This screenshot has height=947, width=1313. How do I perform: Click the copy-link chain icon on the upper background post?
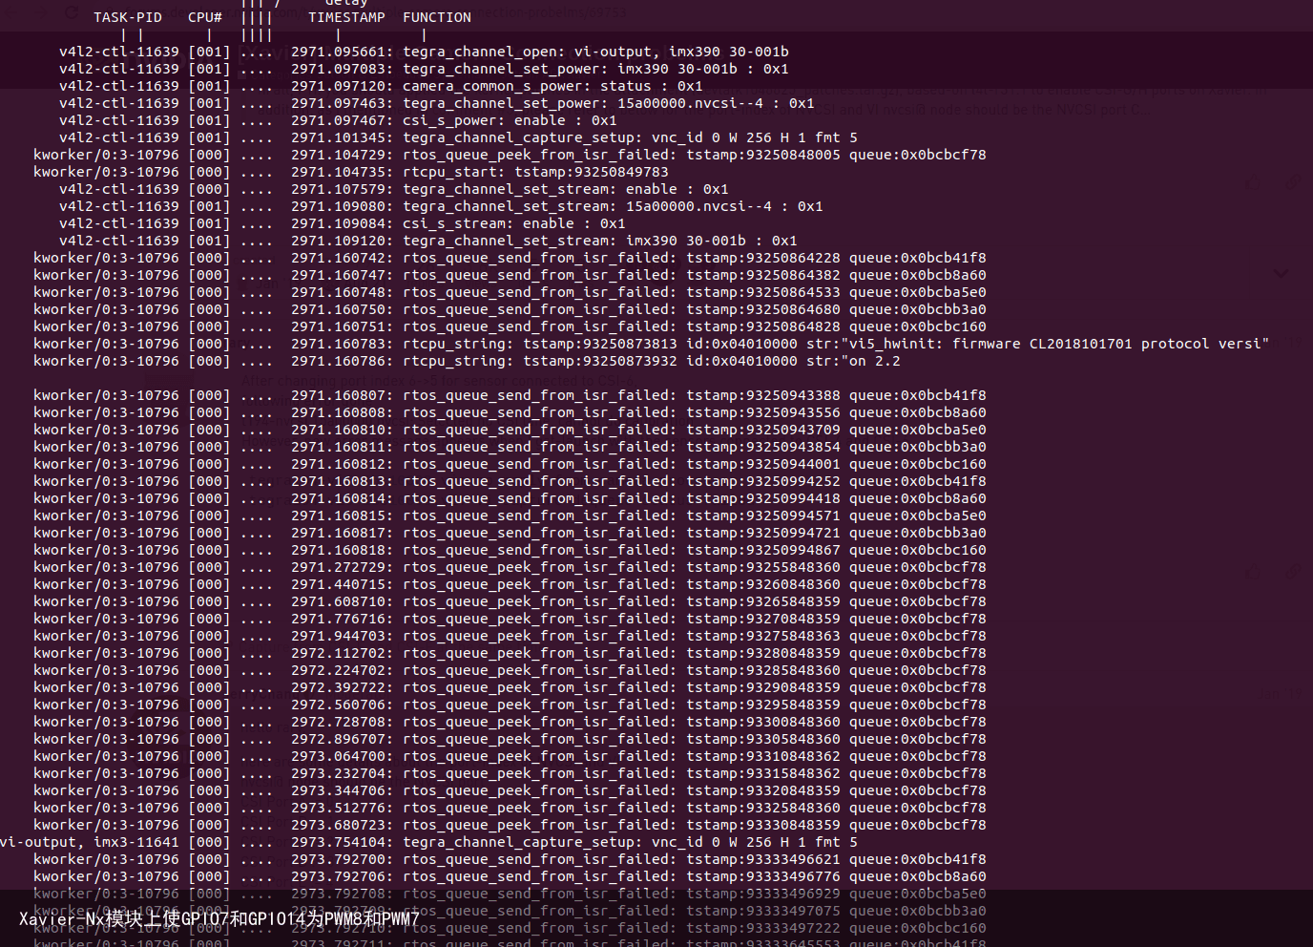click(1292, 182)
